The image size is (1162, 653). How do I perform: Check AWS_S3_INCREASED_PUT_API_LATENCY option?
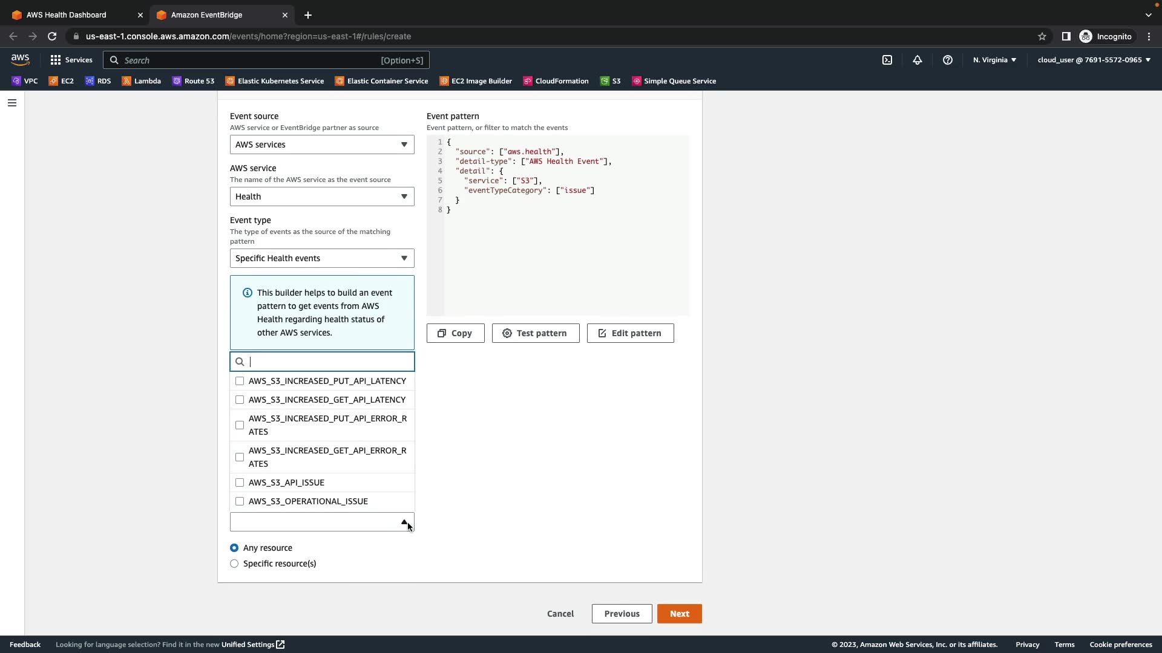click(x=240, y=381)
